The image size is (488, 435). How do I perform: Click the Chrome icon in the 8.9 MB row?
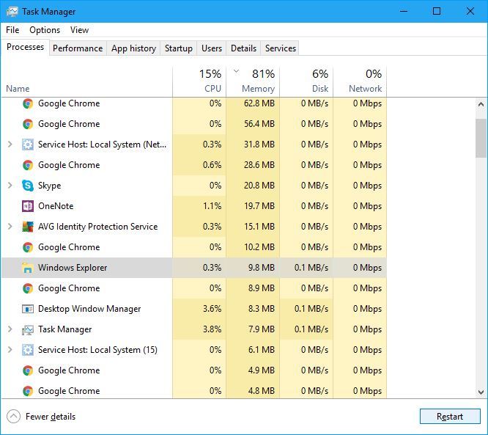(x=28, y=288)
